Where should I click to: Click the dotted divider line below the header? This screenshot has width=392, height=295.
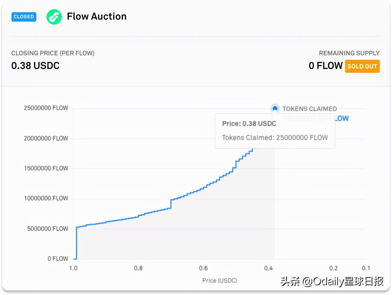tap(196, 36)
